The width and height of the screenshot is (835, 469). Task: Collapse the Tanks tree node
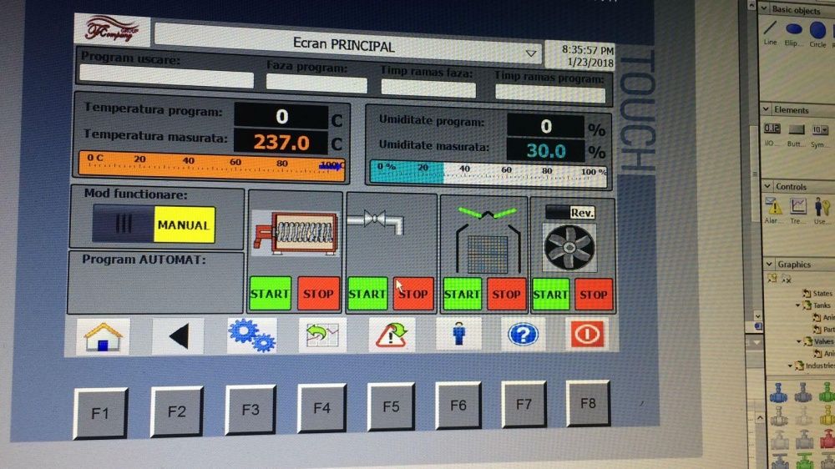tap(797, 305)
